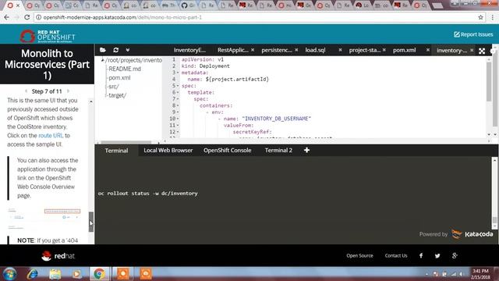Expand the editor toolbar dropdown arrow

point(128,50)
